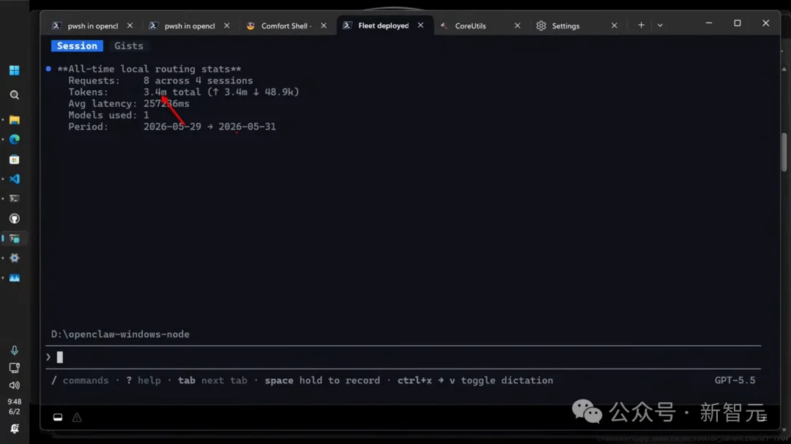Image resolution: width=791 pixels, height=444 pixels.
Task: Open Windows Search from taskbar
Action: (14, 95)
